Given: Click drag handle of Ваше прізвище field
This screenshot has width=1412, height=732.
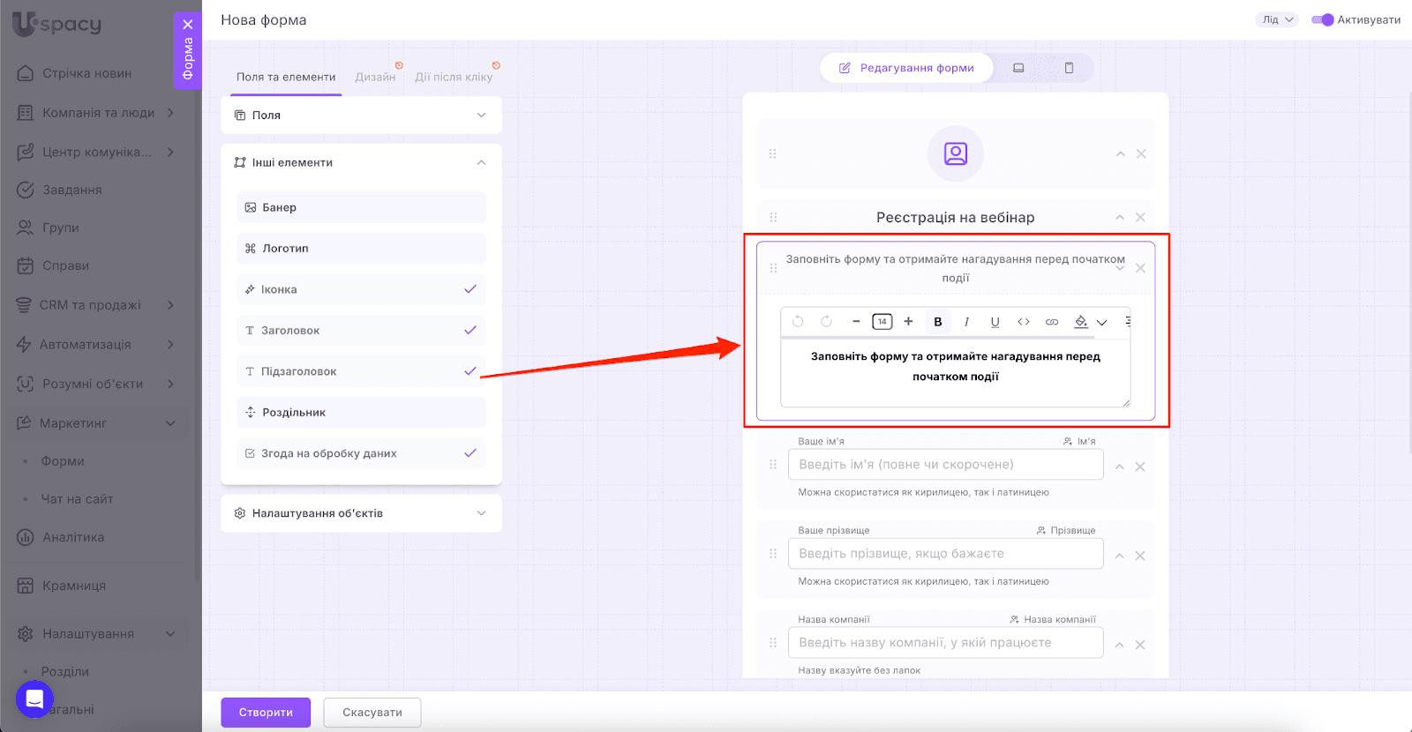Looking at the screenshot, I should point(773,554).
